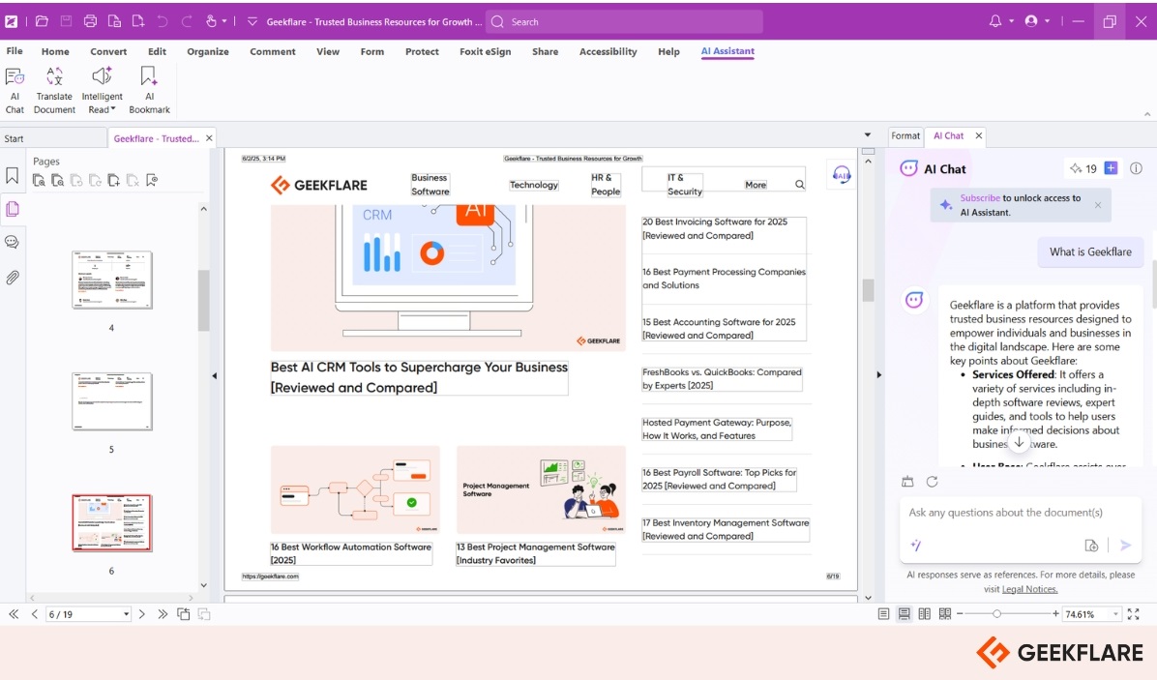This screenshot has height=680, width=1157.
Task: Click the Subscribe link
Action: [x=980, y=197]
